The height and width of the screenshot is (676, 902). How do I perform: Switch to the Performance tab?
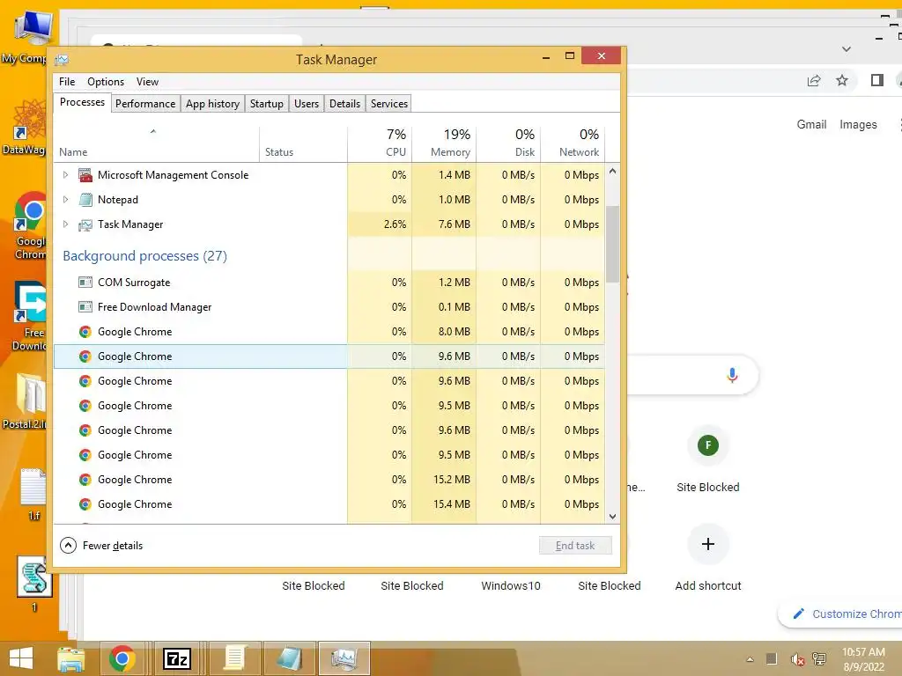145,104
